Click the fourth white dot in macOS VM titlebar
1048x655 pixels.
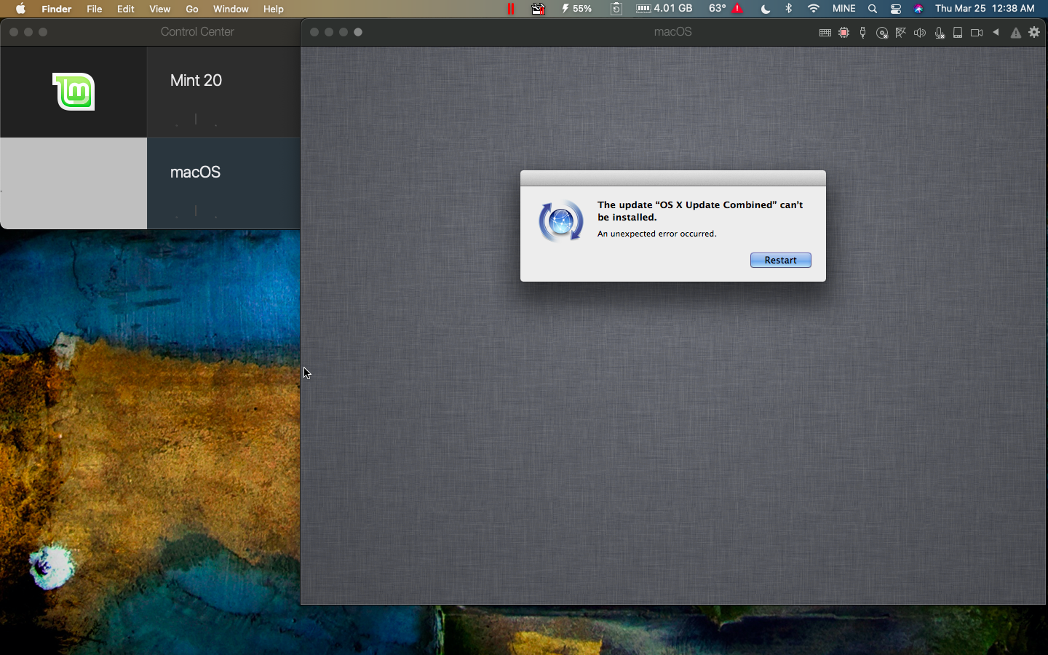tap(358, 32)
